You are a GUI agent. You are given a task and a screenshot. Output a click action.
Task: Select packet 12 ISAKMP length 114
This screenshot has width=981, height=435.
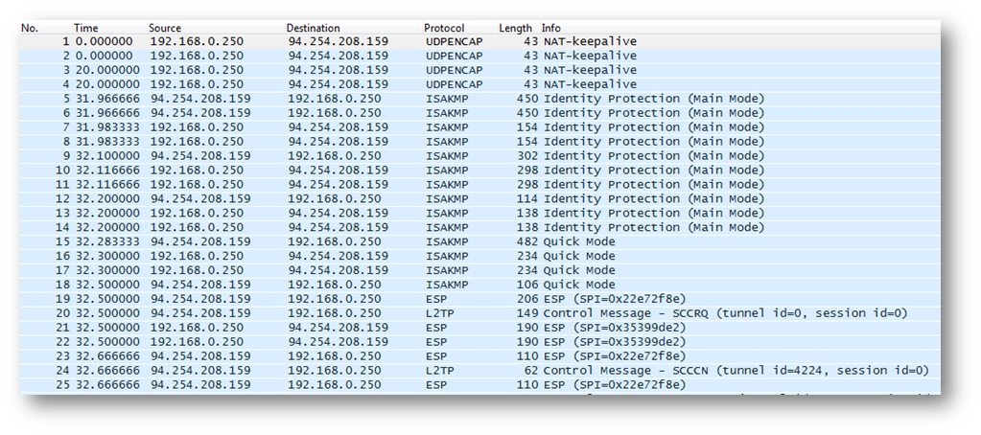pos(479,199)
